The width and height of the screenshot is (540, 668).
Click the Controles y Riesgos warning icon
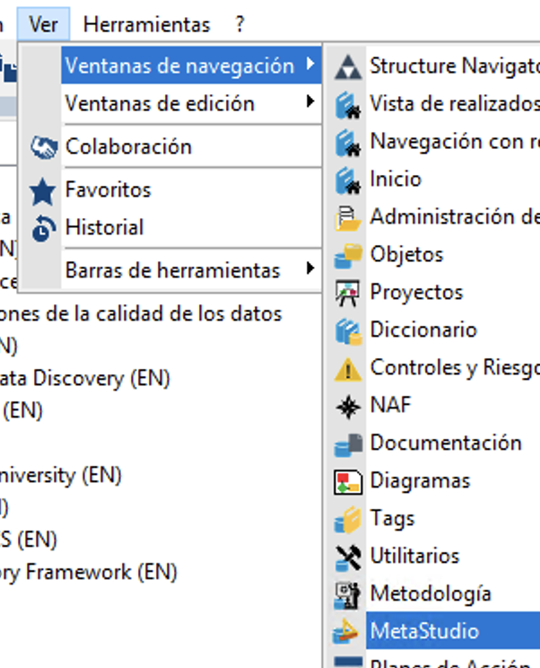tap(348, 369)
